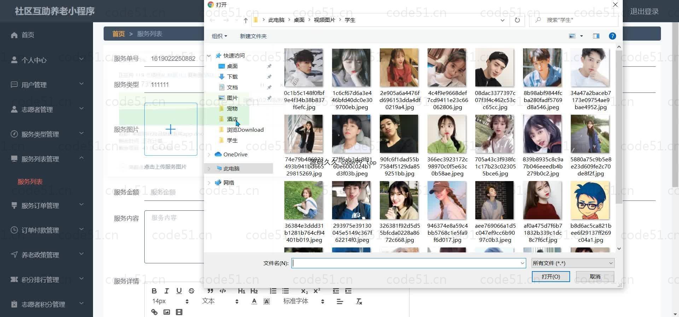Screen dimensions: 679x317
Task: Collapse the 快速访问 tree node
Action: (x=209, y=55)
